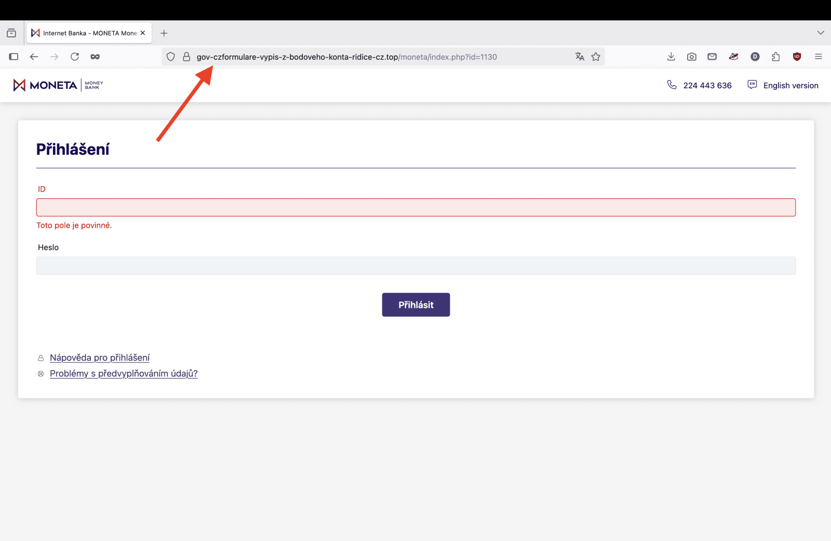Screen dimensions: 831x541
Task: Open the downloads panel
Action: (671, 57)
